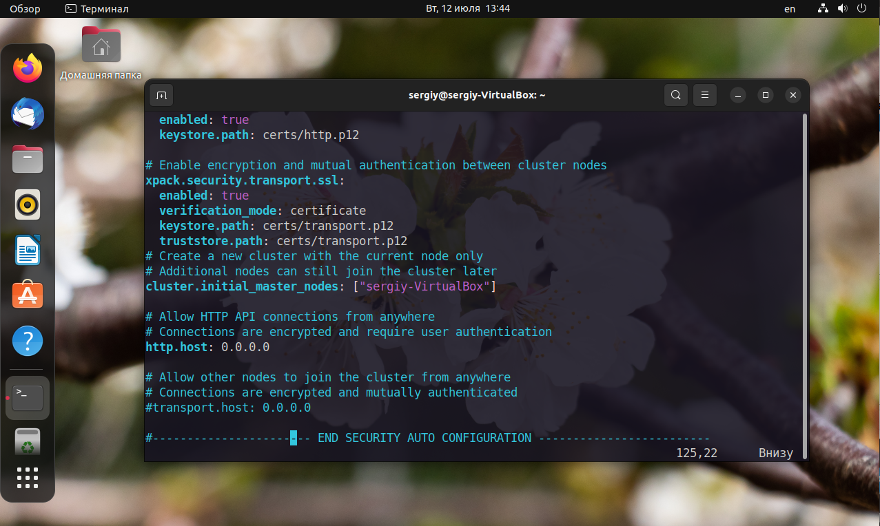Open the Help icon in the dock
The image size is (880, 526).
[27, 340]
